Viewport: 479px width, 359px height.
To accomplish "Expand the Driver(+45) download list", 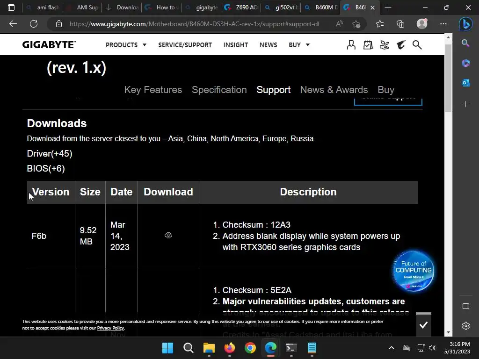I will pyautogui.click(x=50, y=153).
